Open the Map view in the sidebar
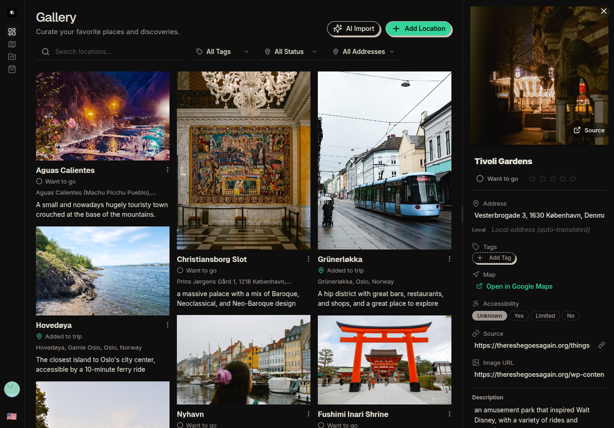Viewport: 614px width, 428px height. click(x=12, y=44)
